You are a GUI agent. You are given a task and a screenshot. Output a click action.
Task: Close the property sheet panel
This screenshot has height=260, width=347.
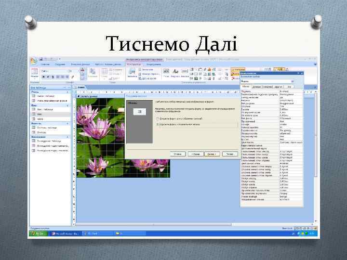click(302, 73)
